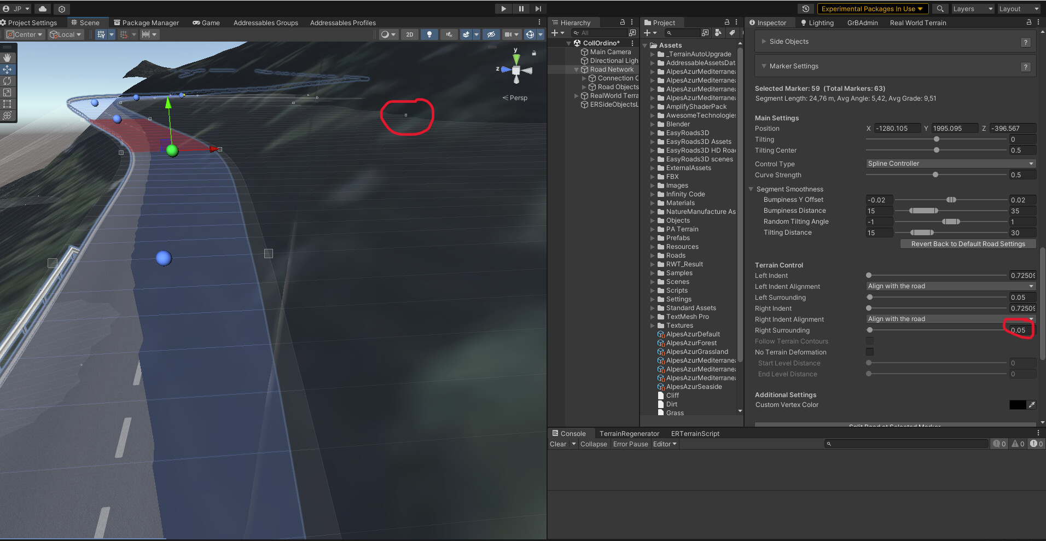Toggle Error Pause in the Console
The image size is (1046, 541).
630,444
